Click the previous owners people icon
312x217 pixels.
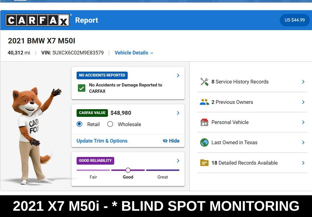pos(204,102)
